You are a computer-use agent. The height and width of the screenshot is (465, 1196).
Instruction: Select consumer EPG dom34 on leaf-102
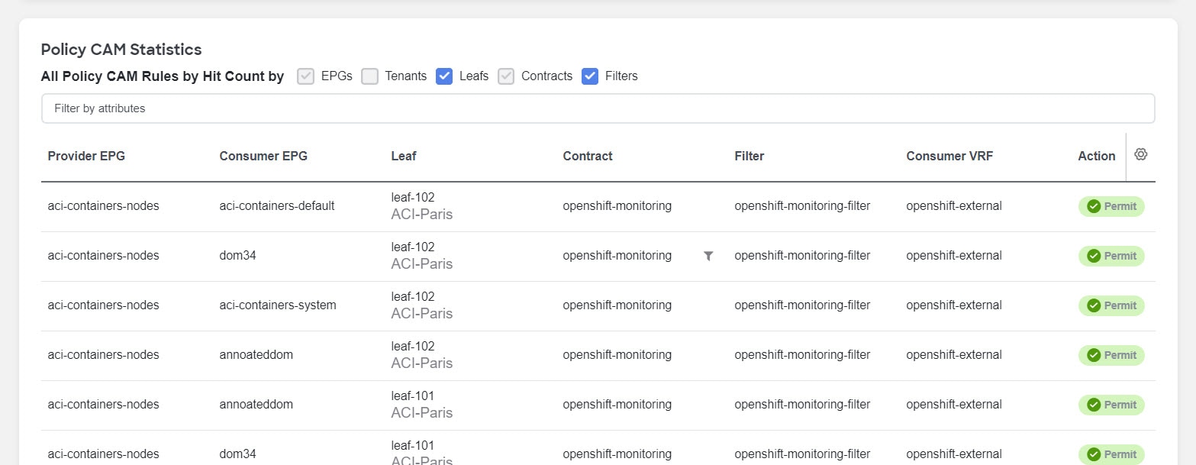[237, 256]
